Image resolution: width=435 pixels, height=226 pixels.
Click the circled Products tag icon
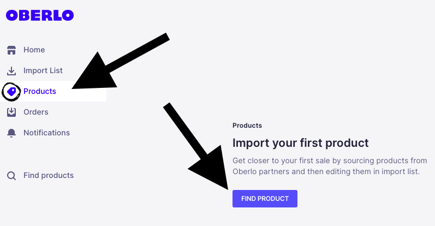(x=11, y=92)
